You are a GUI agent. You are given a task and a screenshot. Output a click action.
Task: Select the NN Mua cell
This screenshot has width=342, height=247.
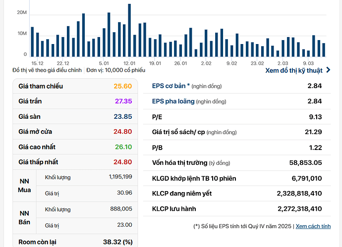click(x=24, y=185)
